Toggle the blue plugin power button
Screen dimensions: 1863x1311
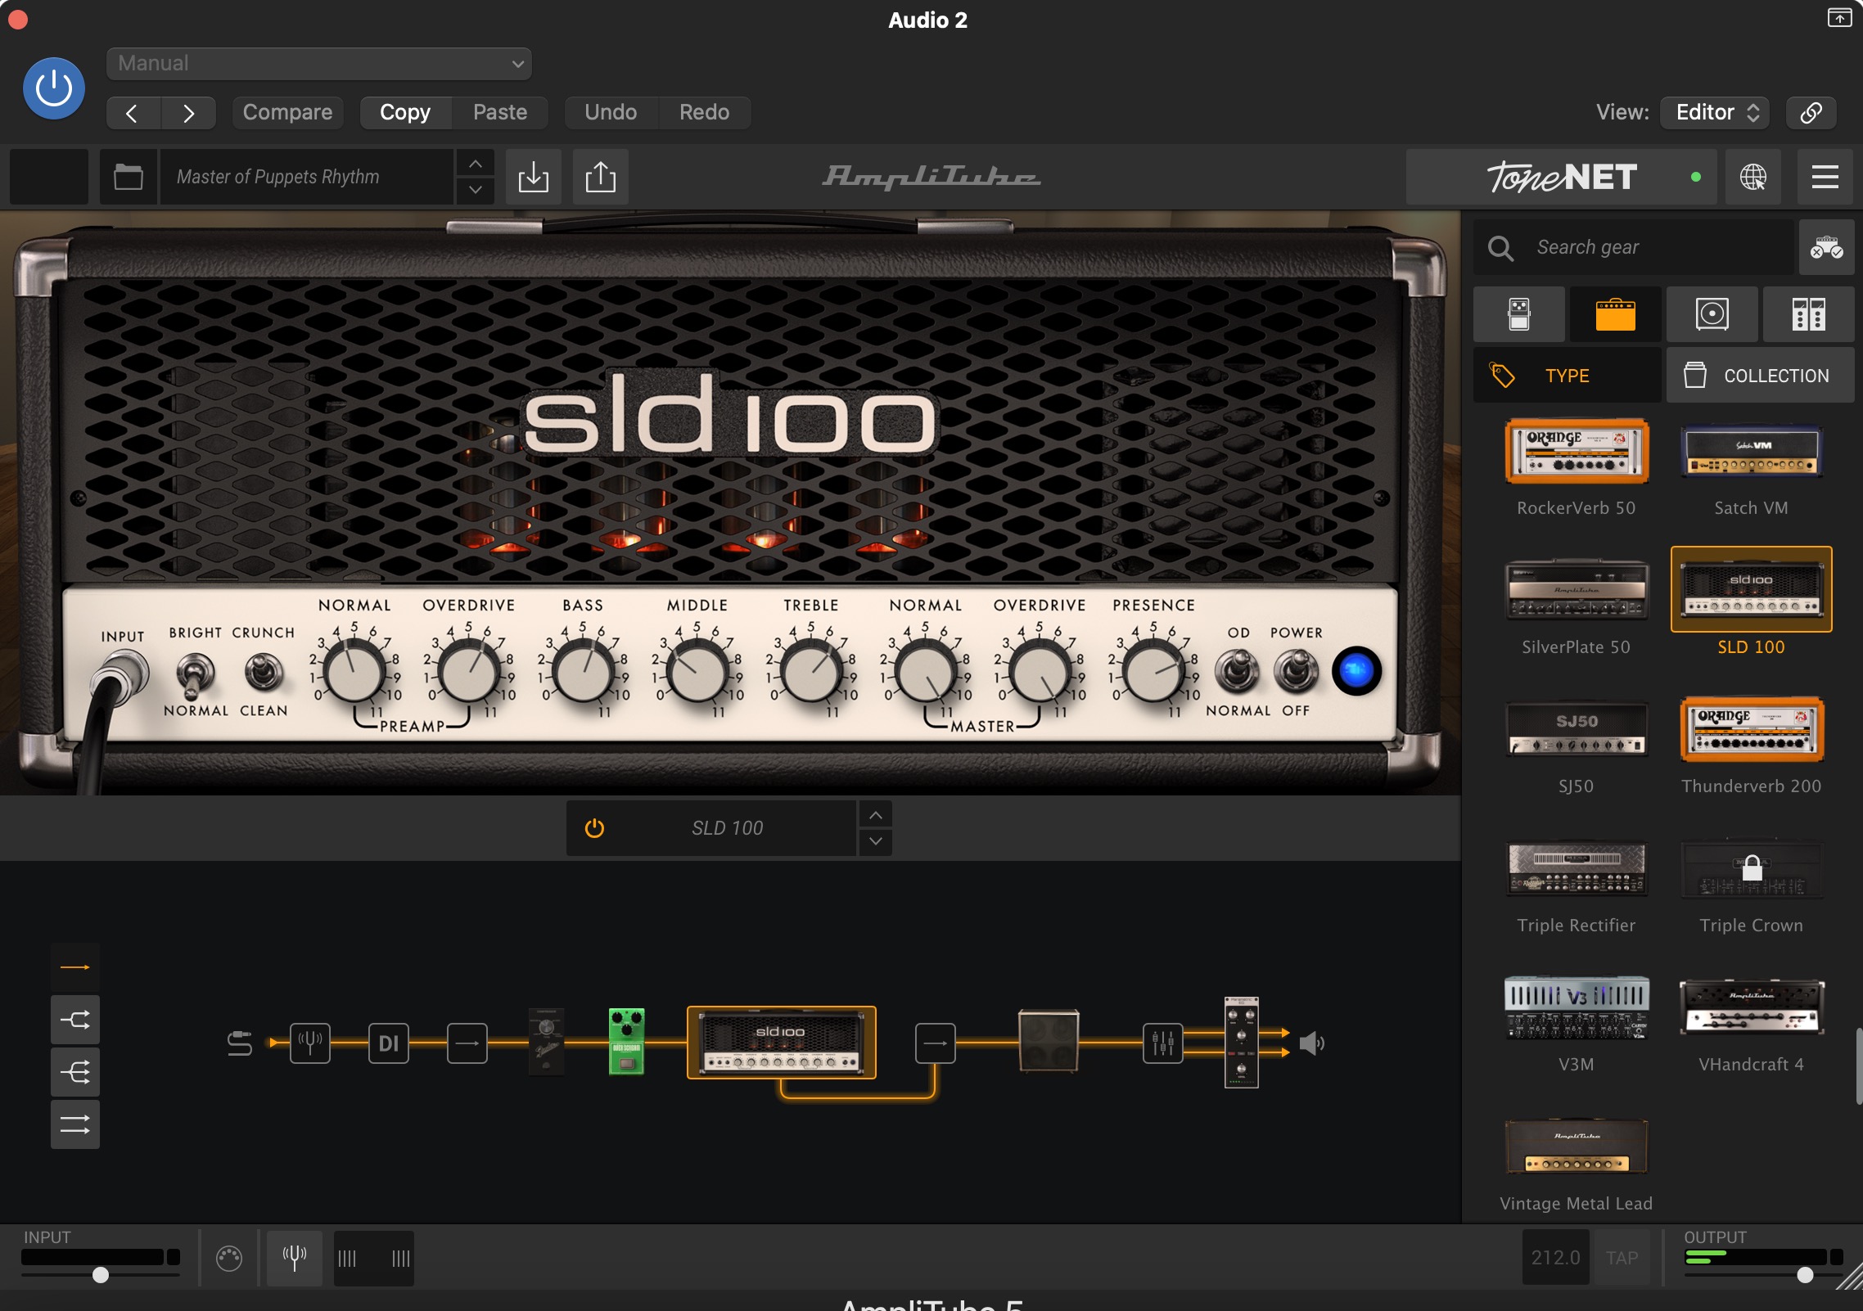[x=54, y=88]
